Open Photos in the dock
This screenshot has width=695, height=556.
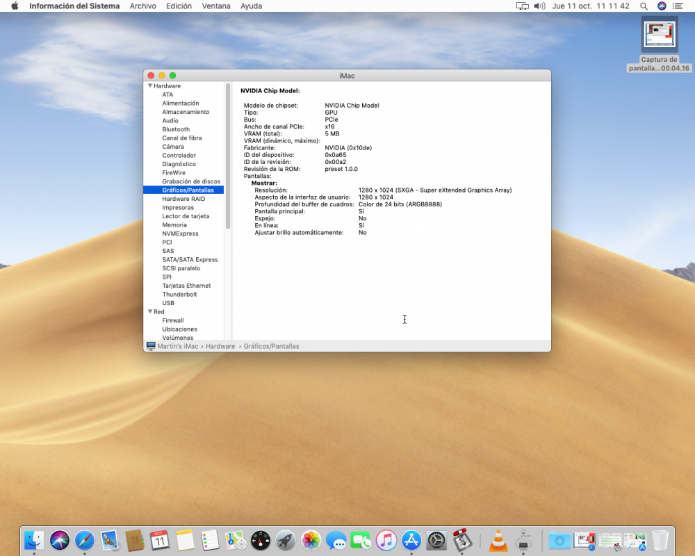[311, 541]
